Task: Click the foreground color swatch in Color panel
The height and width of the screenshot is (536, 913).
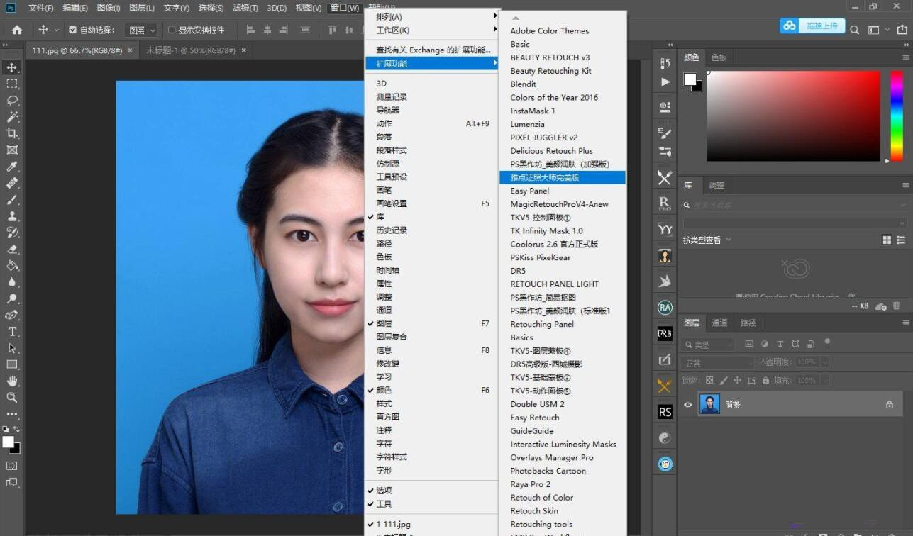Action: 690,79
